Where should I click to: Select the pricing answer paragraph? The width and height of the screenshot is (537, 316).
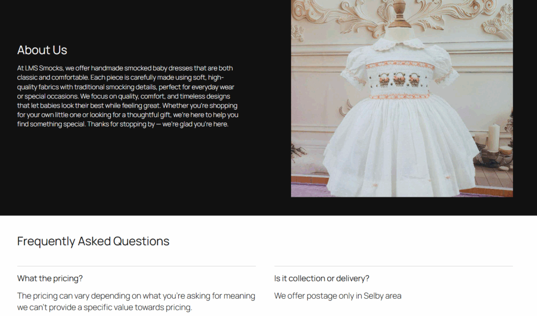tap(136, 301)
